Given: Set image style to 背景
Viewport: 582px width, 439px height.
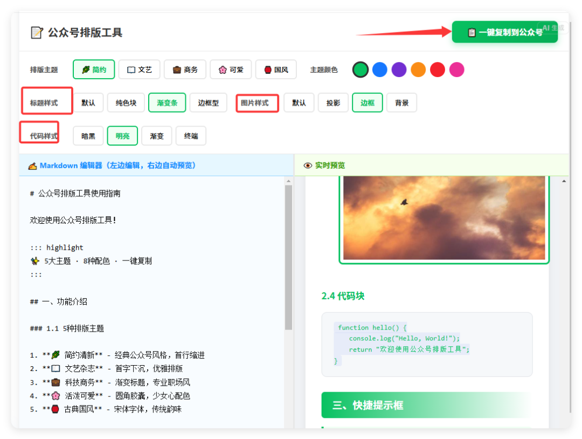Looking at the screenshot, I should coord(401,102).
